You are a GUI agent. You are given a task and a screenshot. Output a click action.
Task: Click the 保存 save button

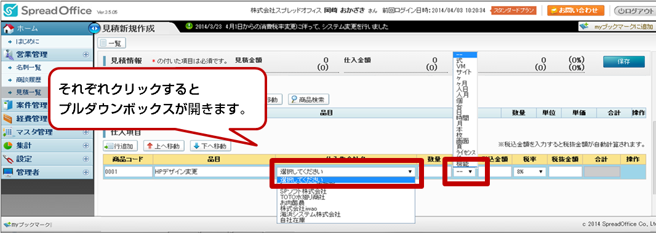(624, 61)
